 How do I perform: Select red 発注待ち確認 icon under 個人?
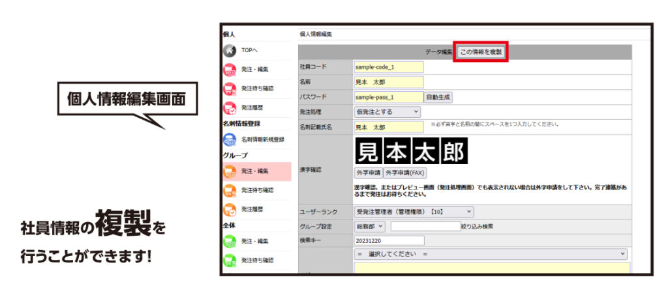pos(230,88)
